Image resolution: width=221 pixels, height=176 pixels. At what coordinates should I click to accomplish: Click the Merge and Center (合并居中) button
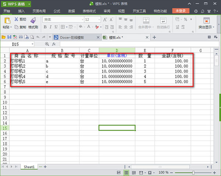pyautogui.click(x=147, y=22)
